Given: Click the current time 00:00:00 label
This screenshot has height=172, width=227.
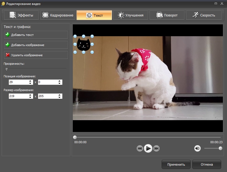Looking at the screenshot, I should tap(80, 142).
